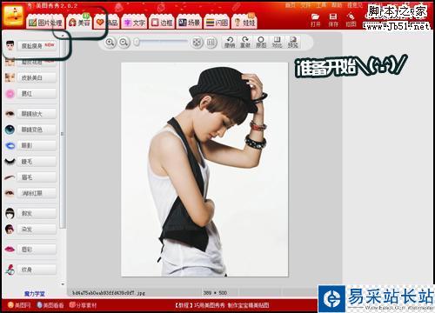Open the 图片处理 tab
The height and width of the screenshot is (313, 435).
click(45, 23)
